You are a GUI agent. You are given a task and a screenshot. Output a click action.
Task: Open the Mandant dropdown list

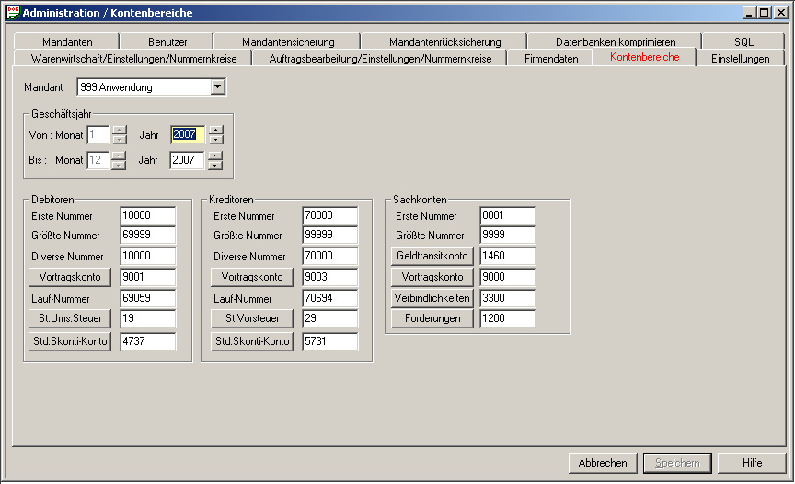click(217, 87)
